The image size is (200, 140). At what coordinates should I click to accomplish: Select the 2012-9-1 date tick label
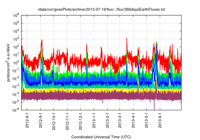(41, 121)
